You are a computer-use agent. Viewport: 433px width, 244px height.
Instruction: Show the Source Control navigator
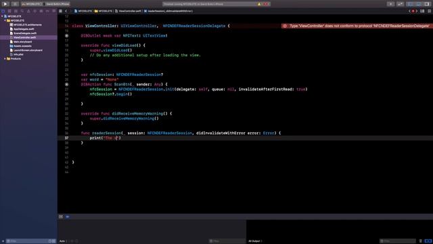(9, 11)
